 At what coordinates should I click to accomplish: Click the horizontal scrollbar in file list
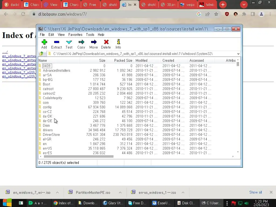[78, 156]
